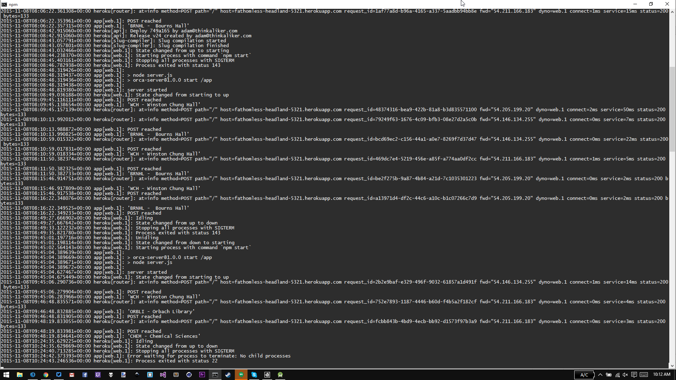Image resolution: width=676 pixels, height=380 pixels.
Task: Open Gmail icon in the taskbar
Action: coord(72,375)
